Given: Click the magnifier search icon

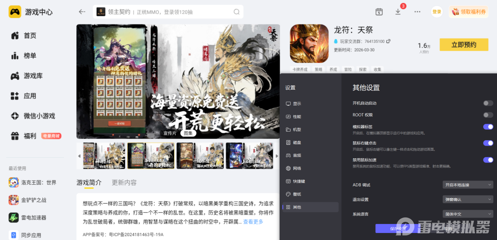Looking at the screenshot, I should (x=237, y=12).
